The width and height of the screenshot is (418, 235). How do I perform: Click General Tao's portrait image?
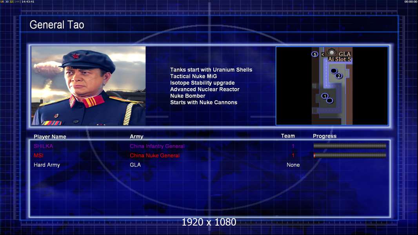(89, 86)
